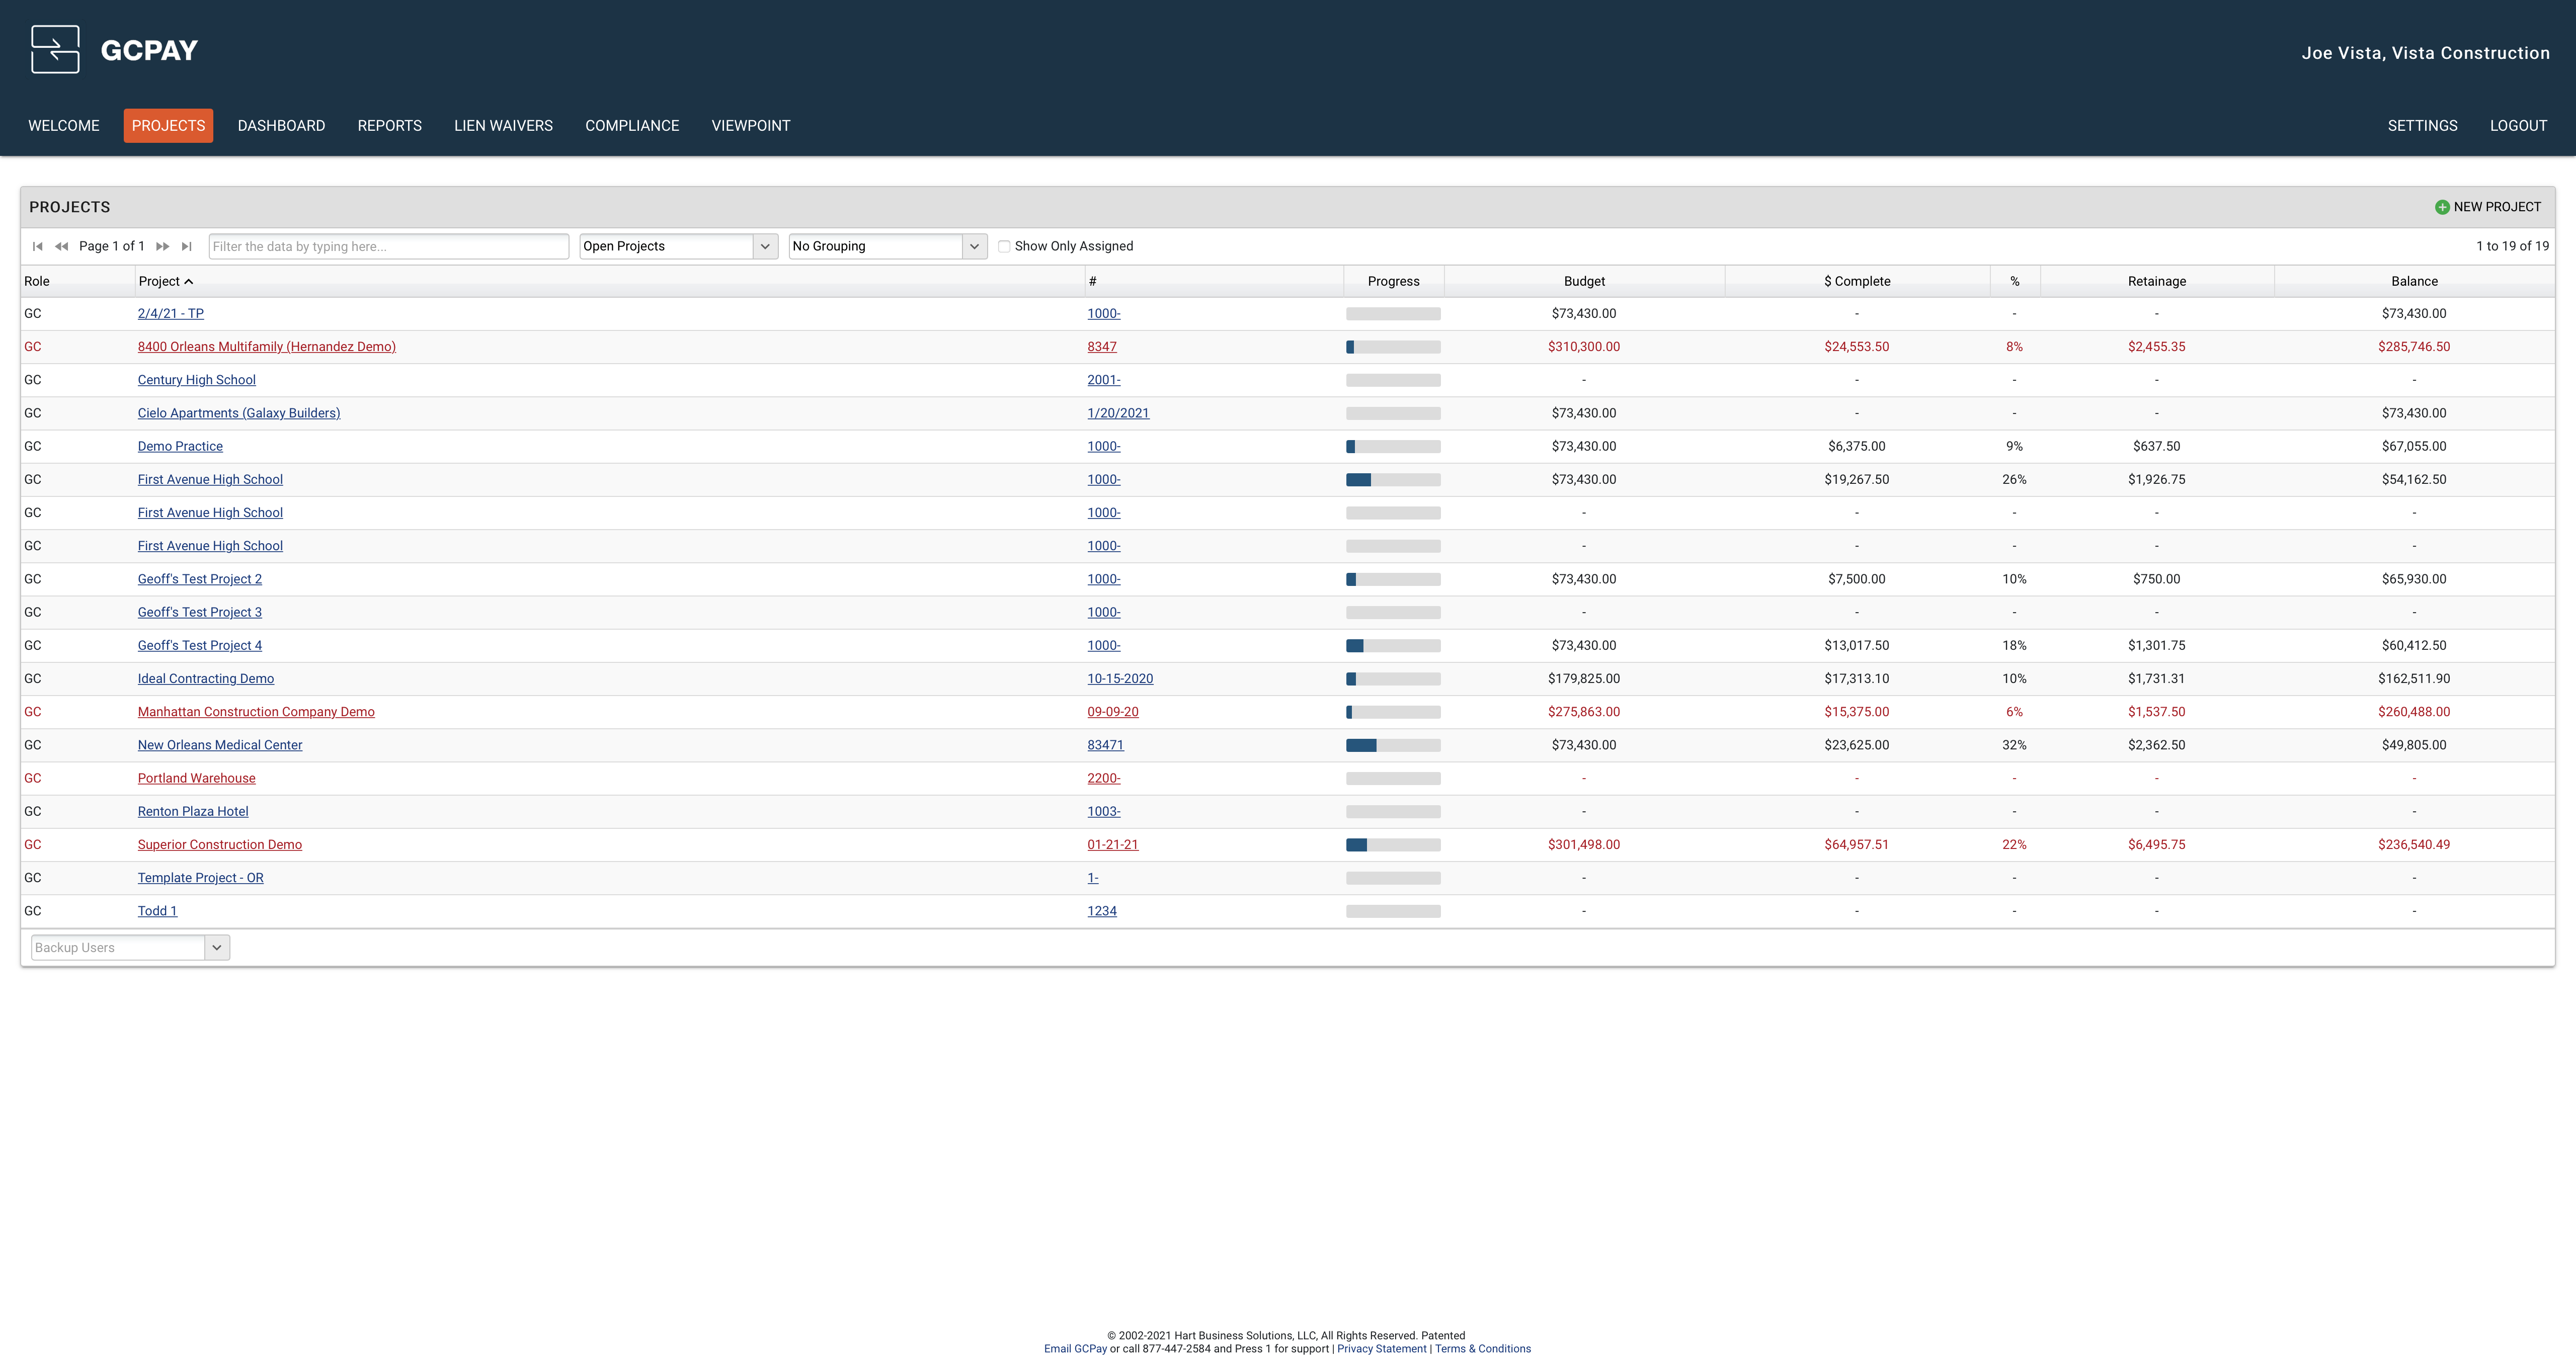2576x1367 pixels.
Task: Expand the No Grouping dropdown
Action: (x=973, y=246)
